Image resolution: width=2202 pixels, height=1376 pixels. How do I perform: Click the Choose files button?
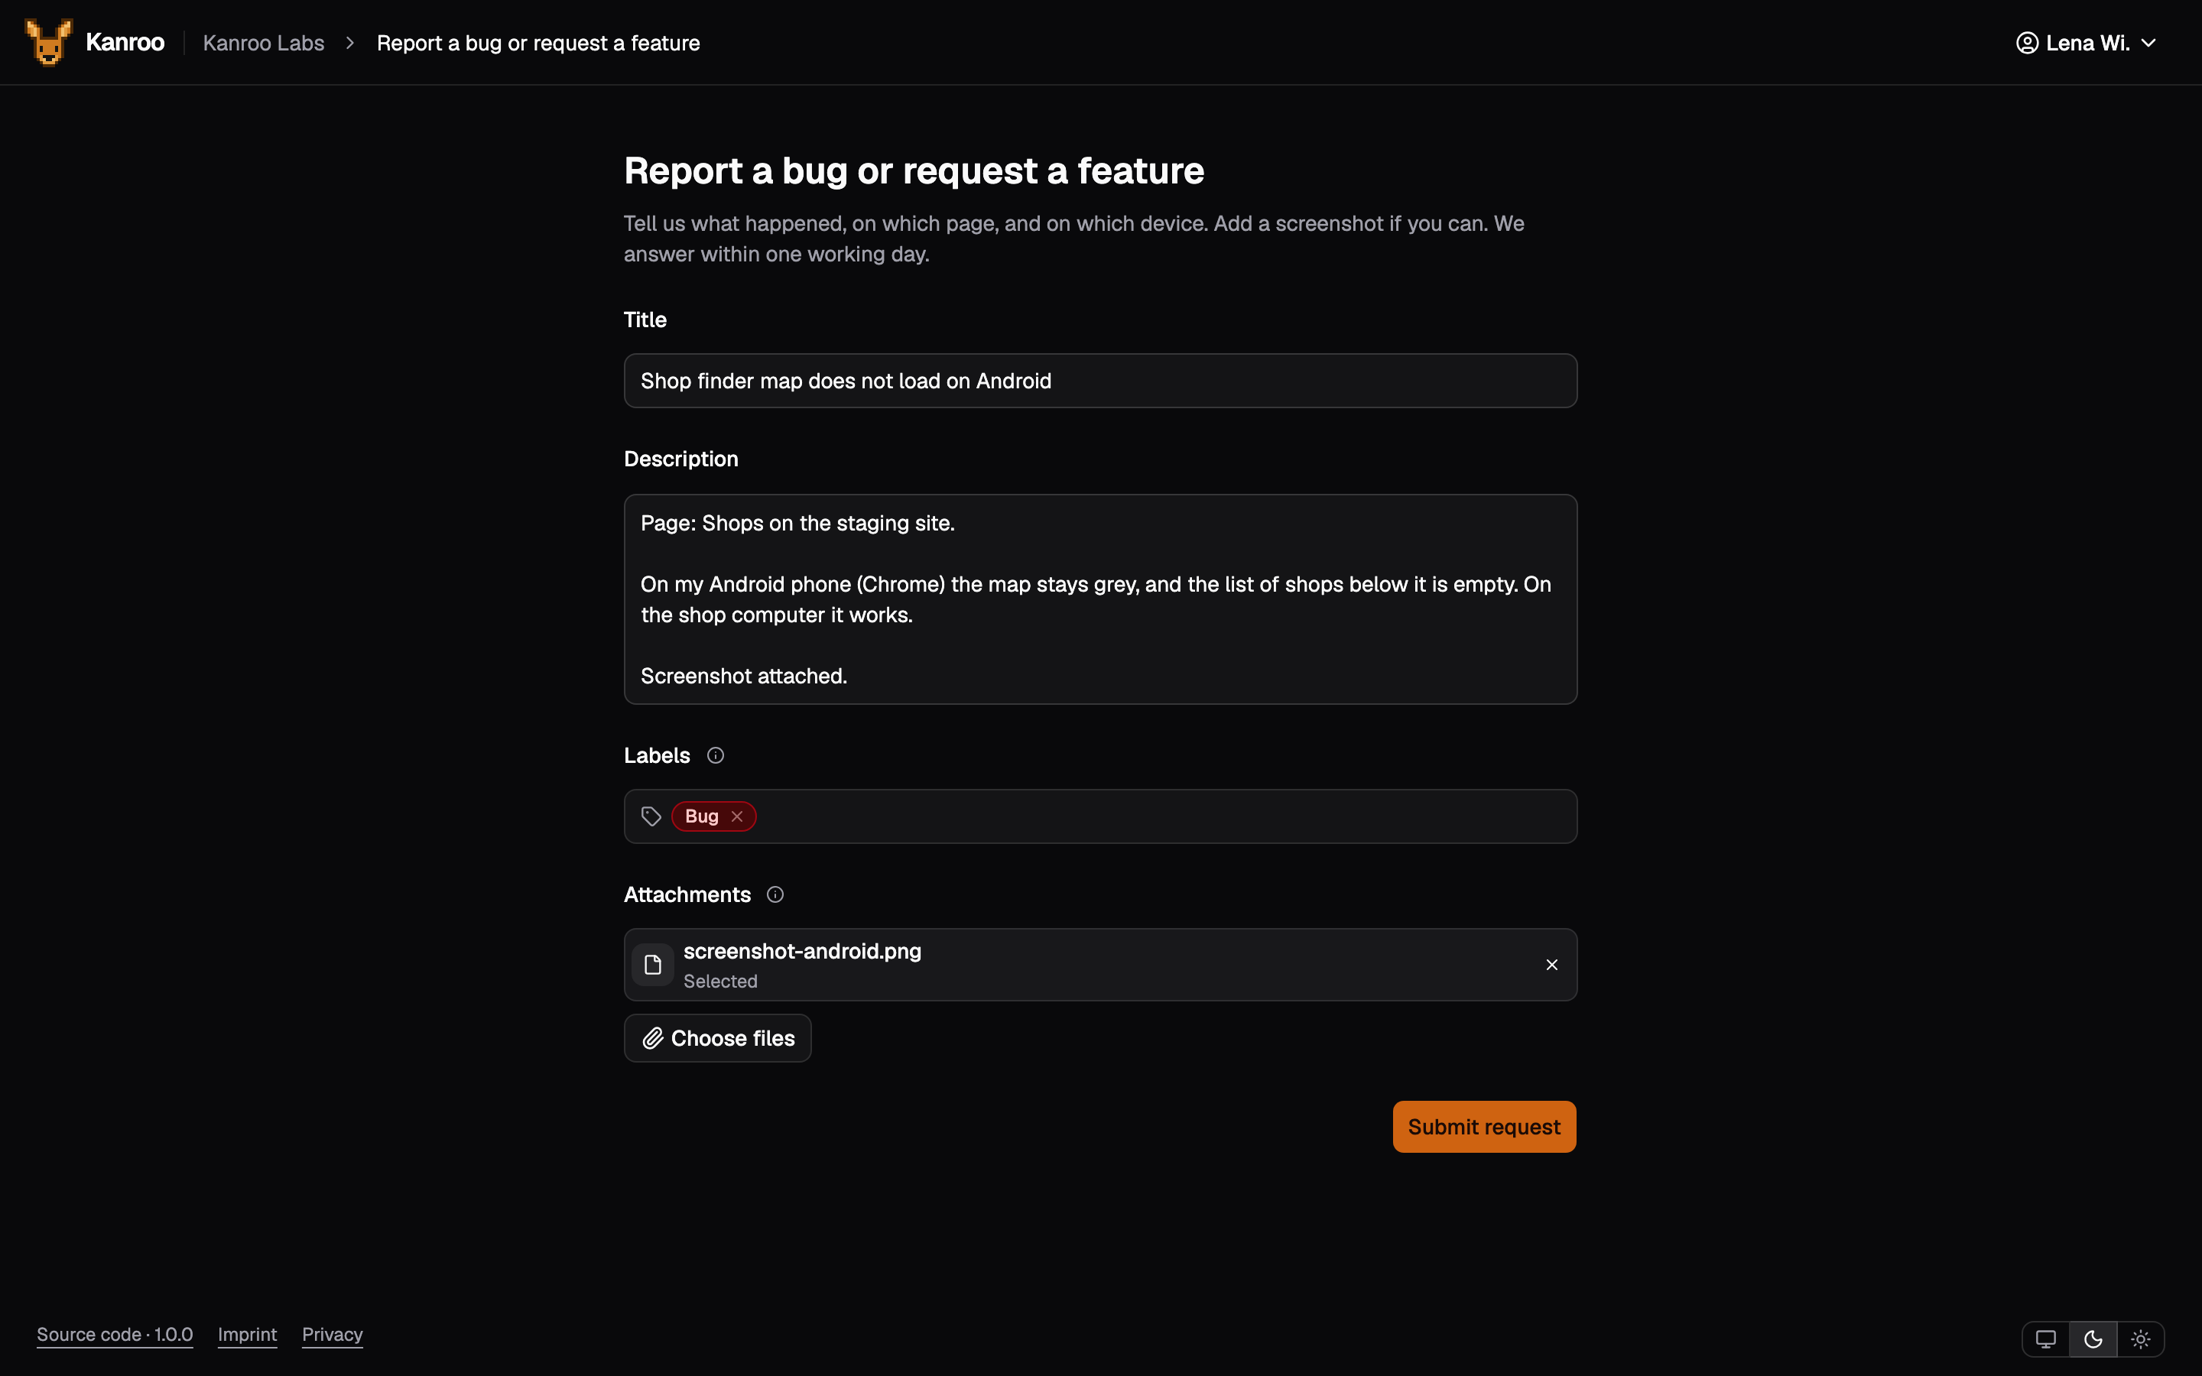(717, 1038)
